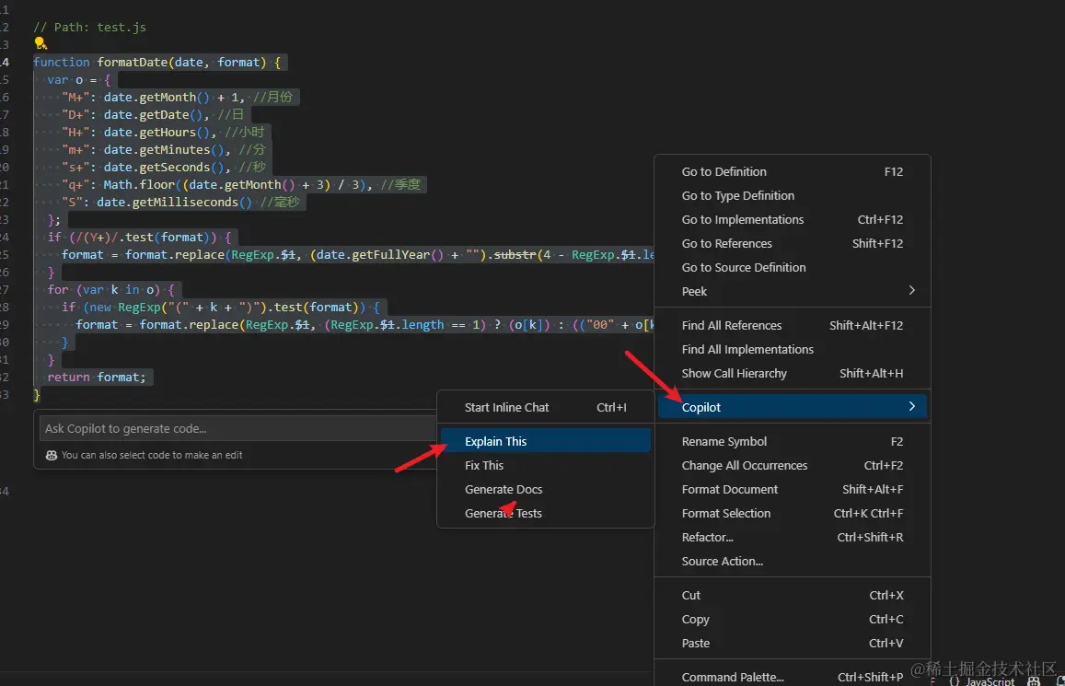Click 'date.getMilliseconds()' in the code
The height and width of the screenshot is (686, 1065).
click(x=174, y=203)
